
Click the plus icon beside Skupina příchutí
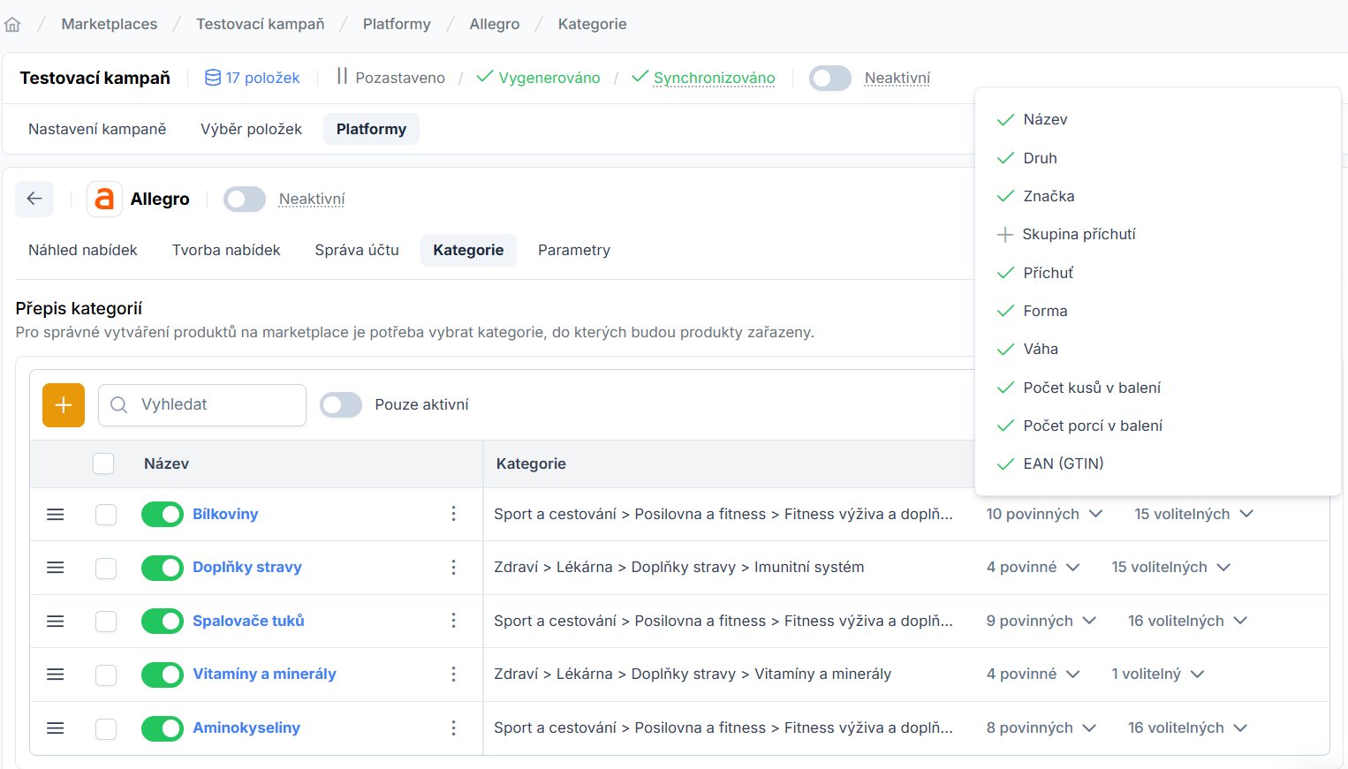click(1004, 235)
